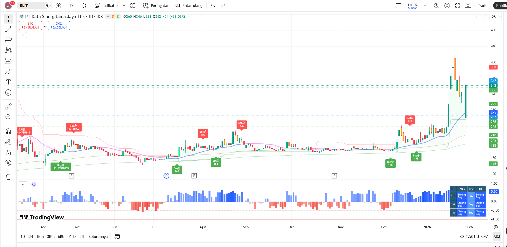Take a chart snapshot with the camera
This screenshot has width=507, height=247.
point(468,6)
